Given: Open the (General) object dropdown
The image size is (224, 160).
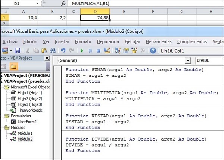Looking at the screenshot, I should pos(187,60).
